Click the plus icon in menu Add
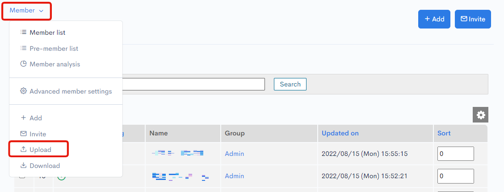 pos(23,118)
